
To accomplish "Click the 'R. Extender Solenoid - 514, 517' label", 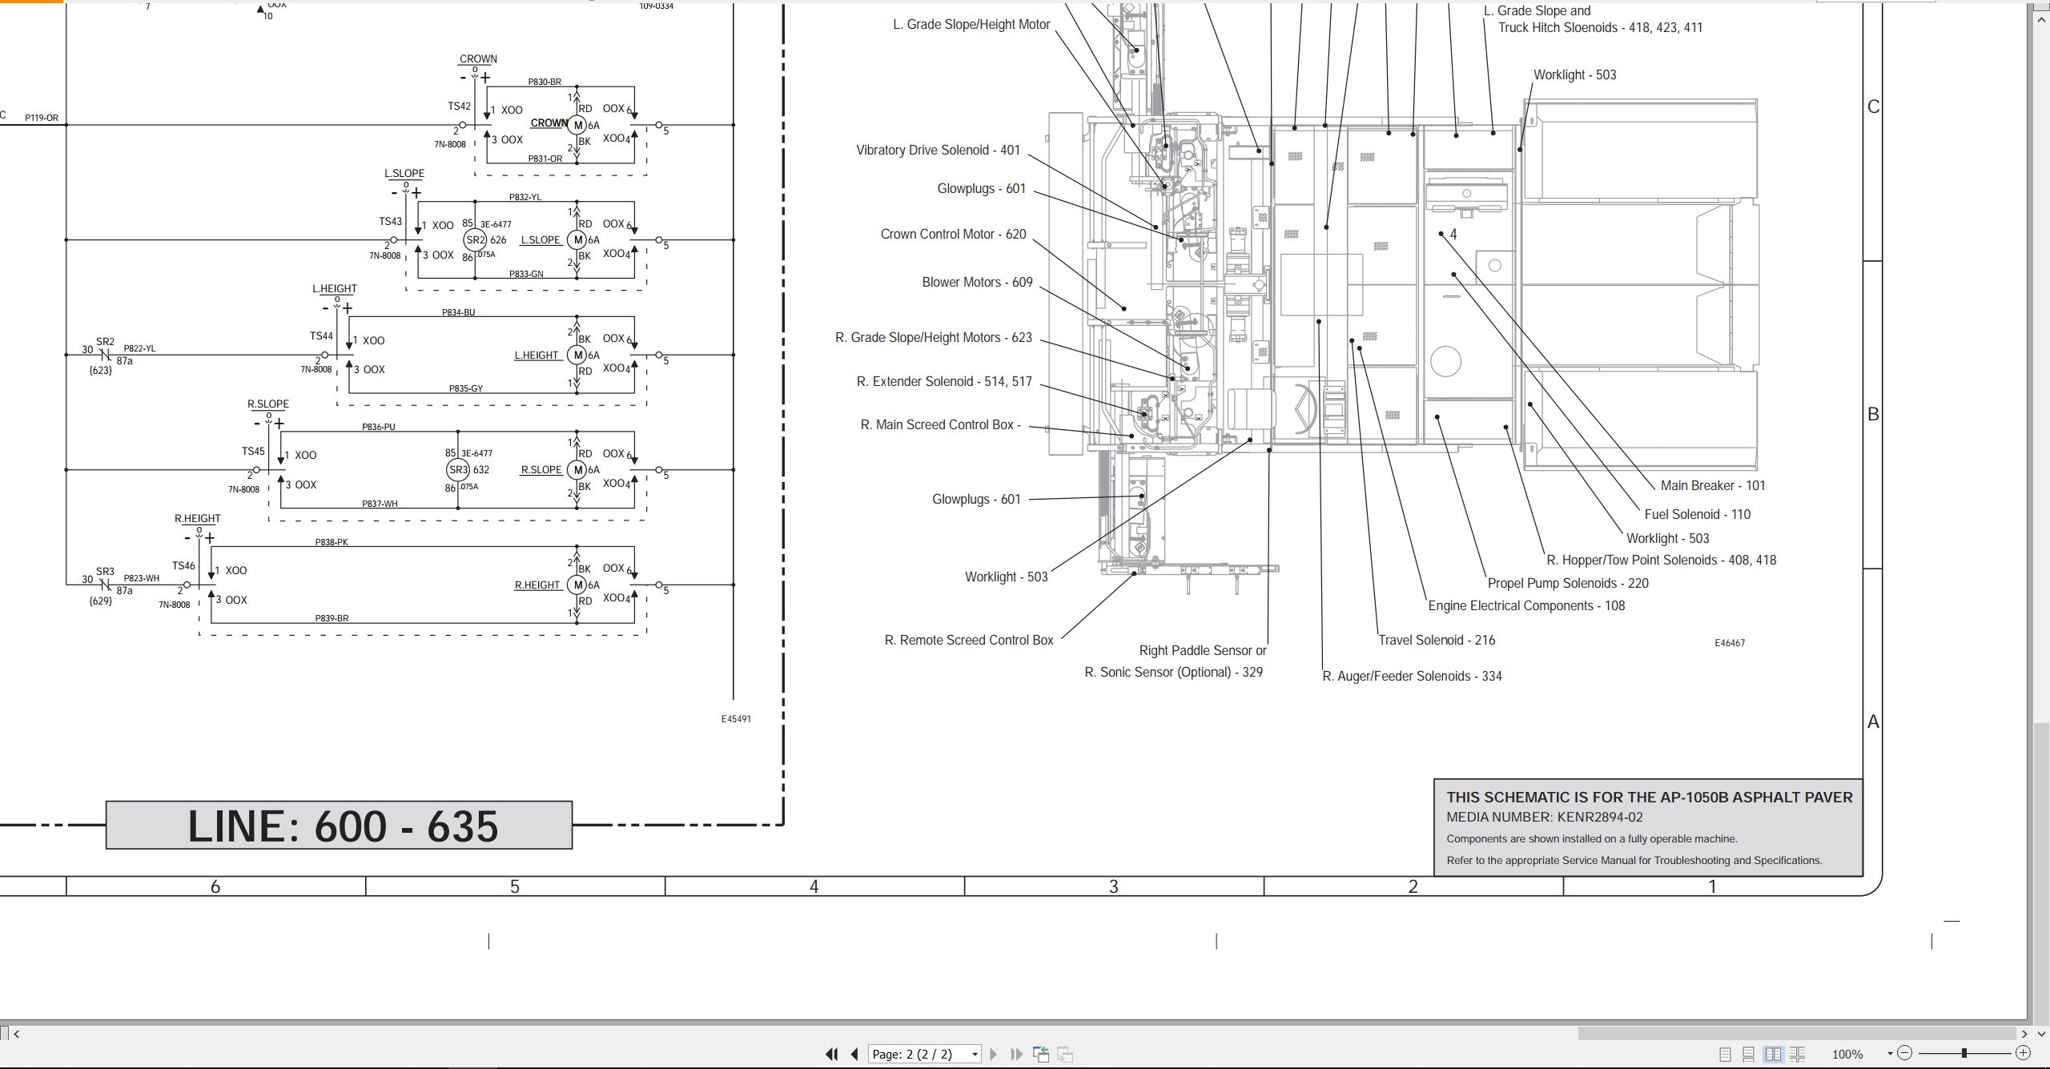I will (944, 381).
